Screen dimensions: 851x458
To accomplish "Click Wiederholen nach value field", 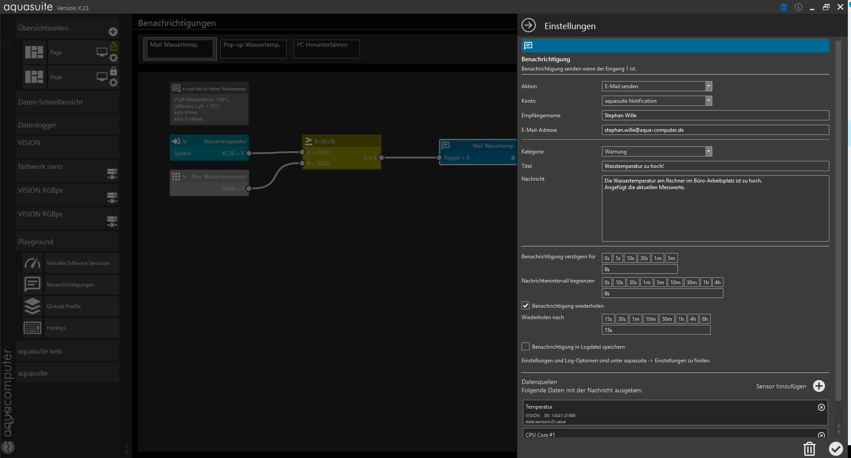I will click(x=656, y=330).
